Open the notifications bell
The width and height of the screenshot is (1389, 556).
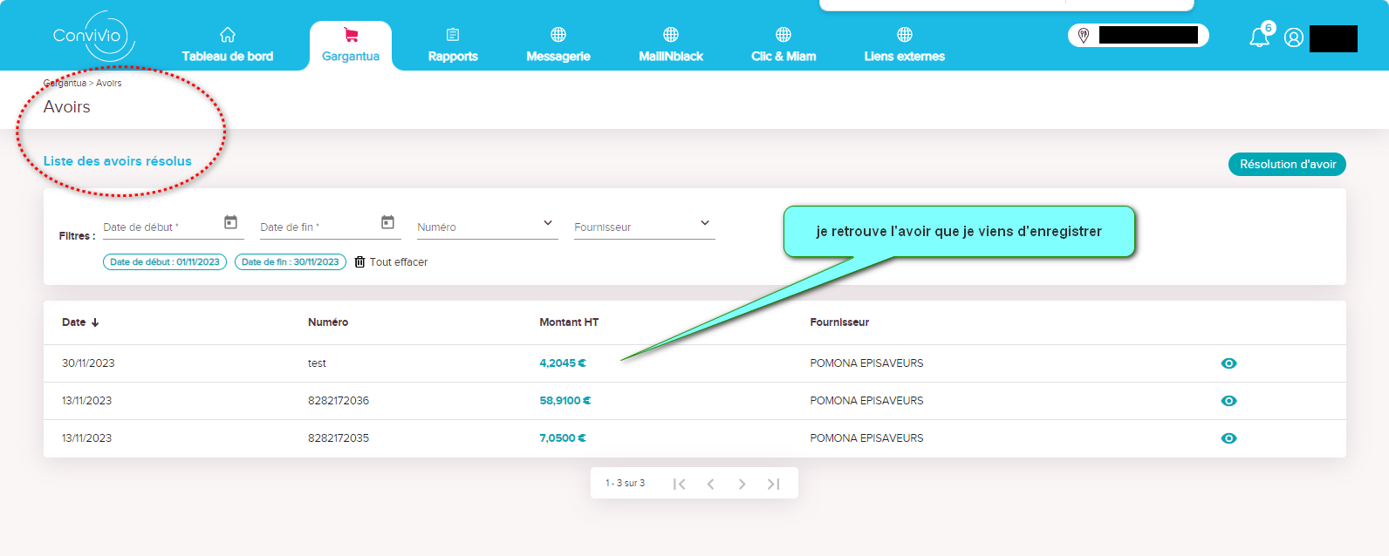point(1259,37)
